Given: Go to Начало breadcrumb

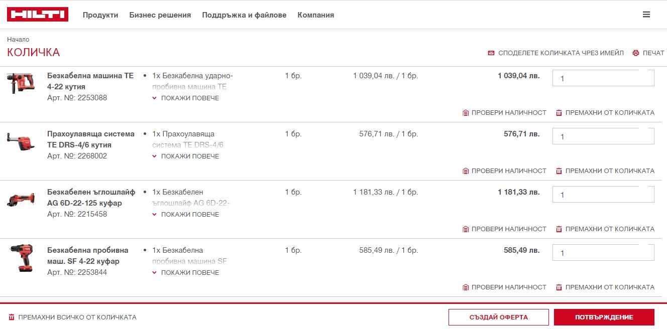Looking at the screenshot, I should pyautogui.click(x=18, y=40).
